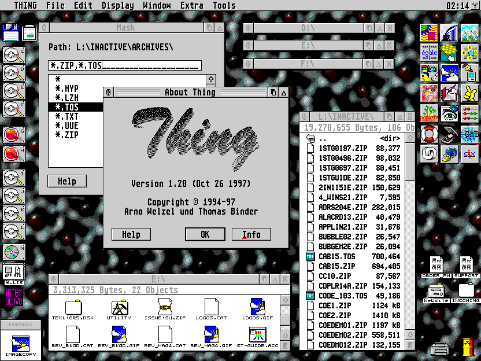Open the Extra menu
481x361 pixels.
pos(192,6)
